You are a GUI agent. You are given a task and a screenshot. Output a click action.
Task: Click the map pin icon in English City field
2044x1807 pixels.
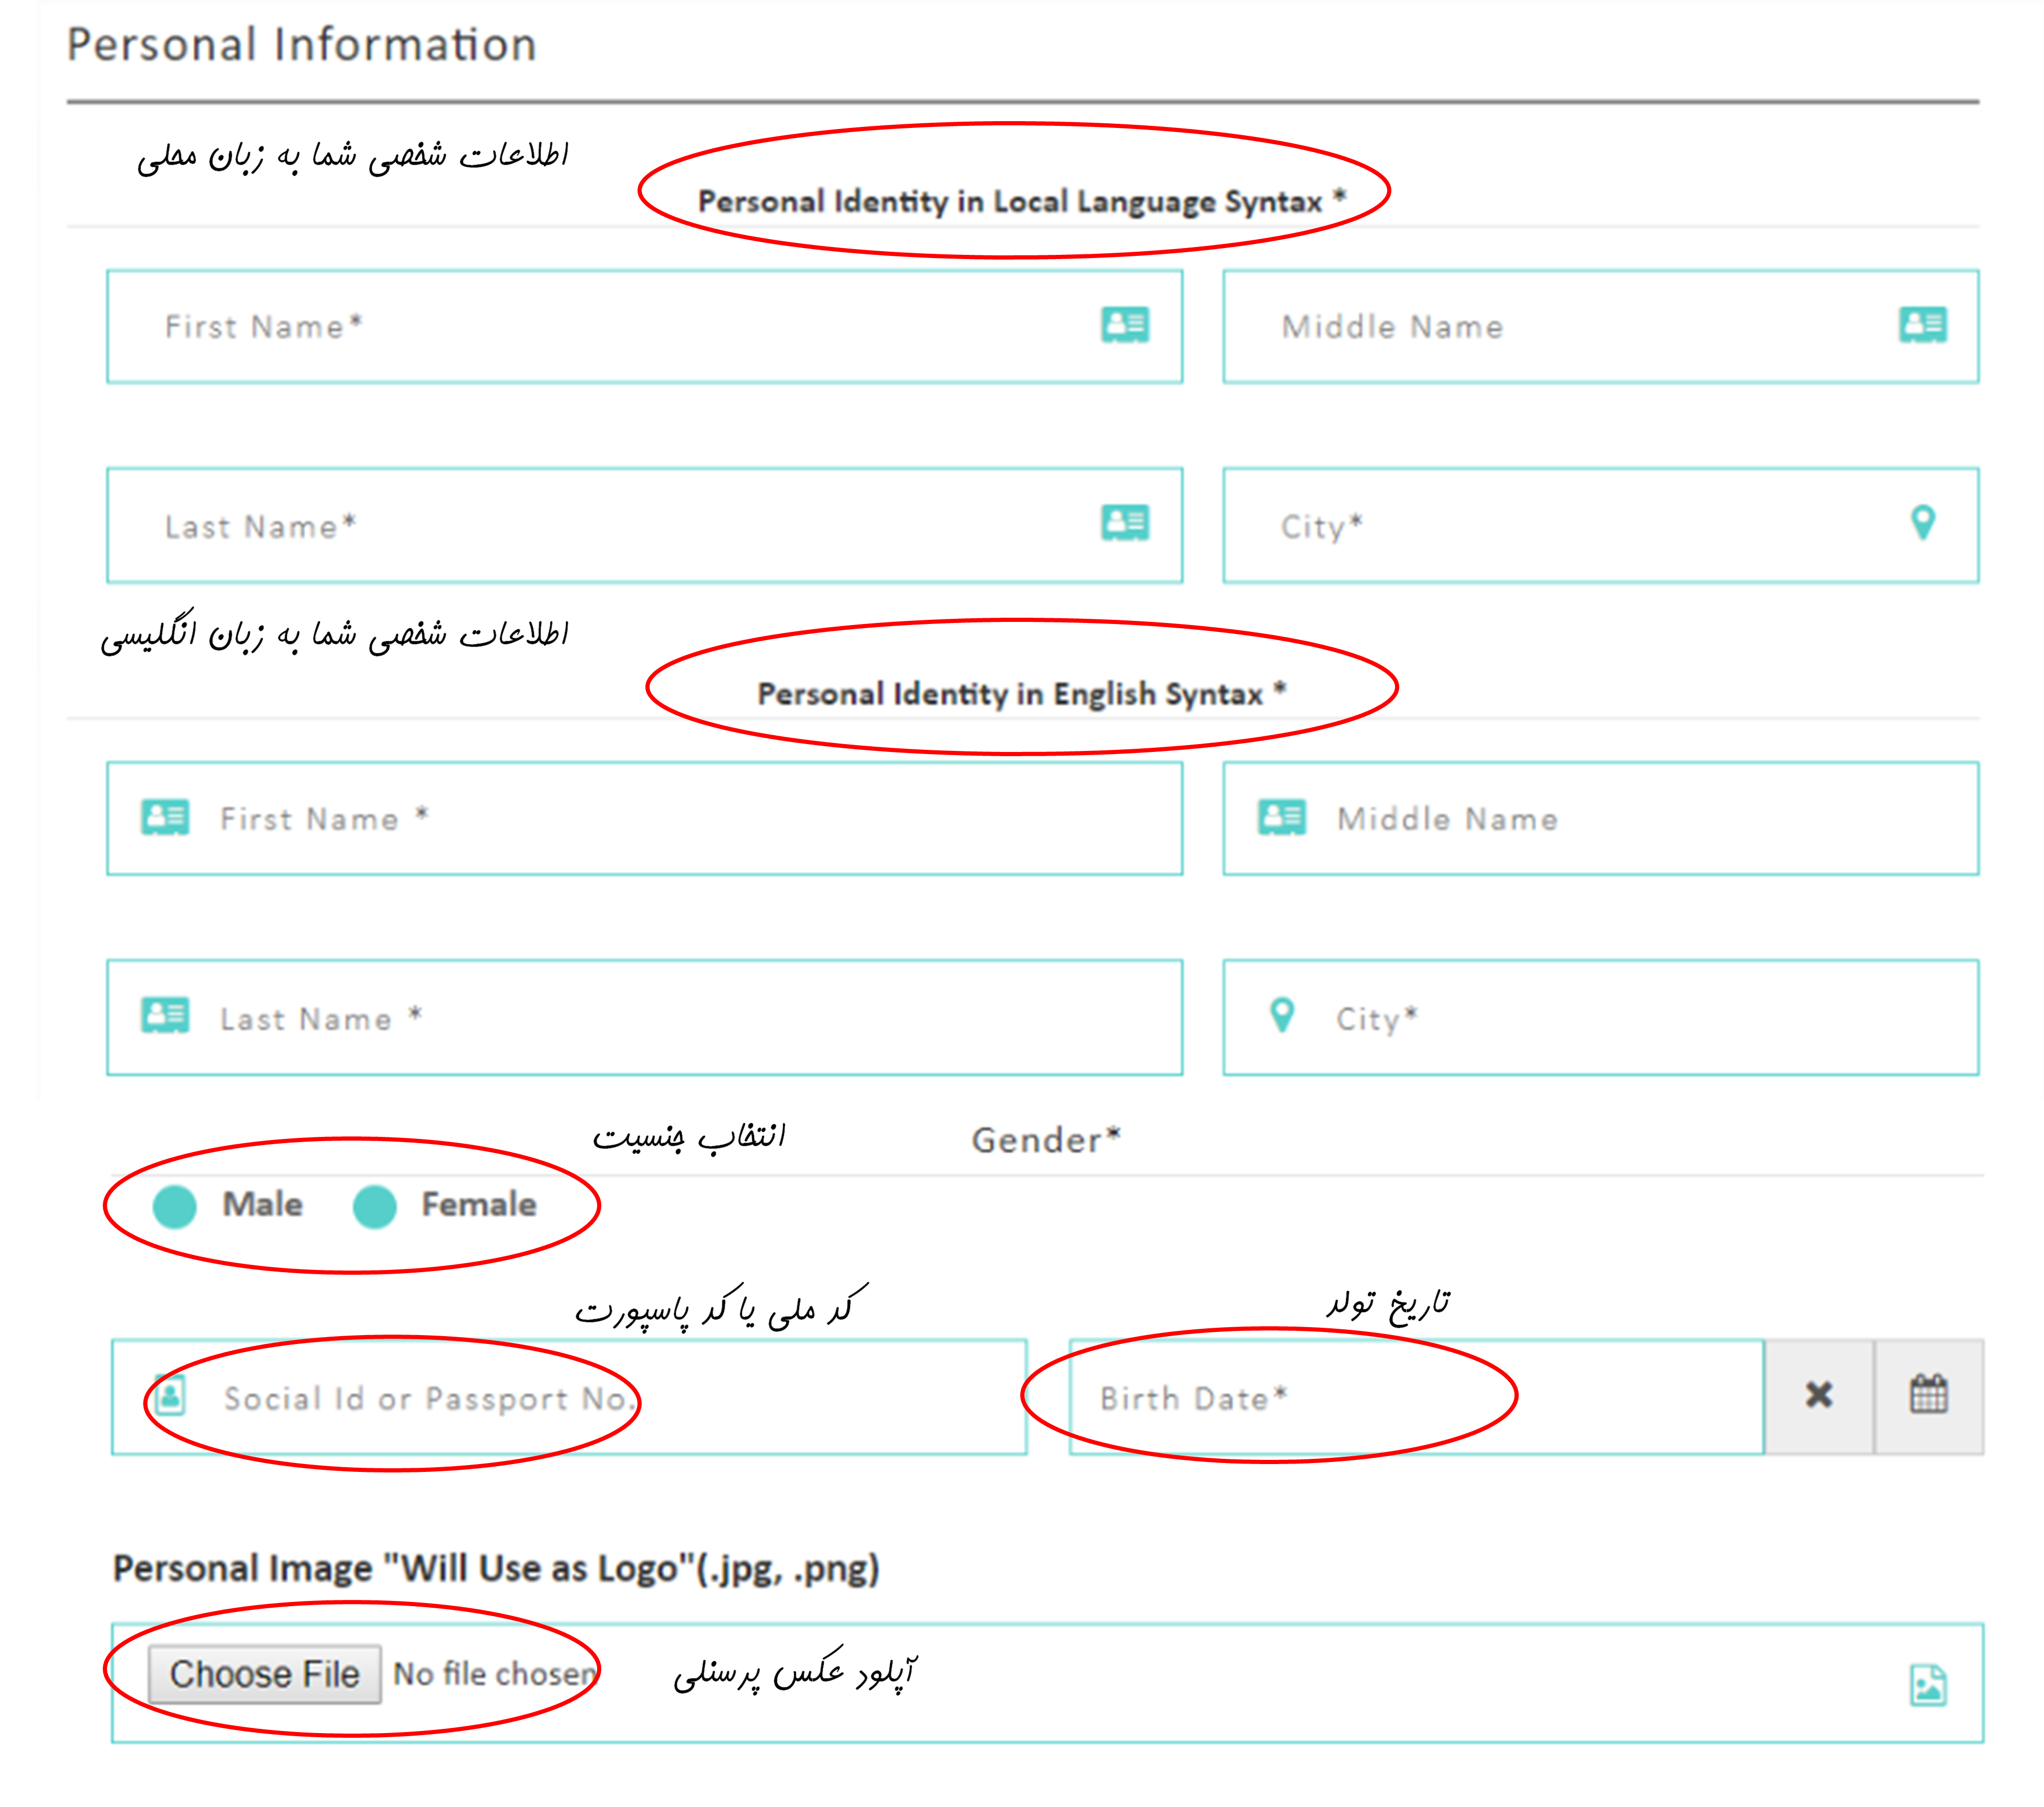click(x=1281, y=1016)
